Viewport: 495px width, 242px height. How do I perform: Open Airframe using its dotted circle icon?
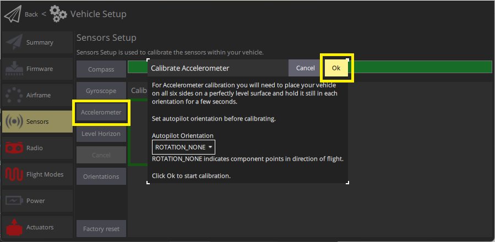pos(14,95)
